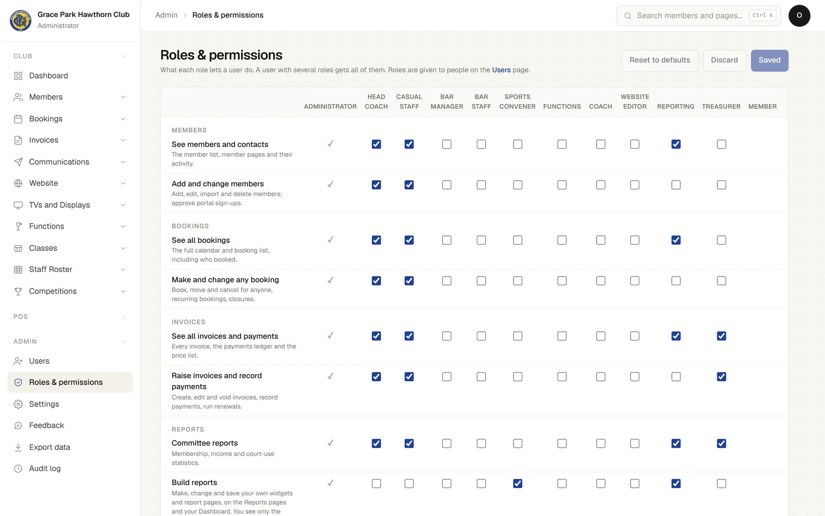This screenshot has height=516, width=825.
Task: Focus the Search members and pages field
Action: click(699, 15)
